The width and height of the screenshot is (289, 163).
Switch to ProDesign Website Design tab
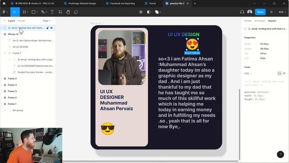[80, 3]
